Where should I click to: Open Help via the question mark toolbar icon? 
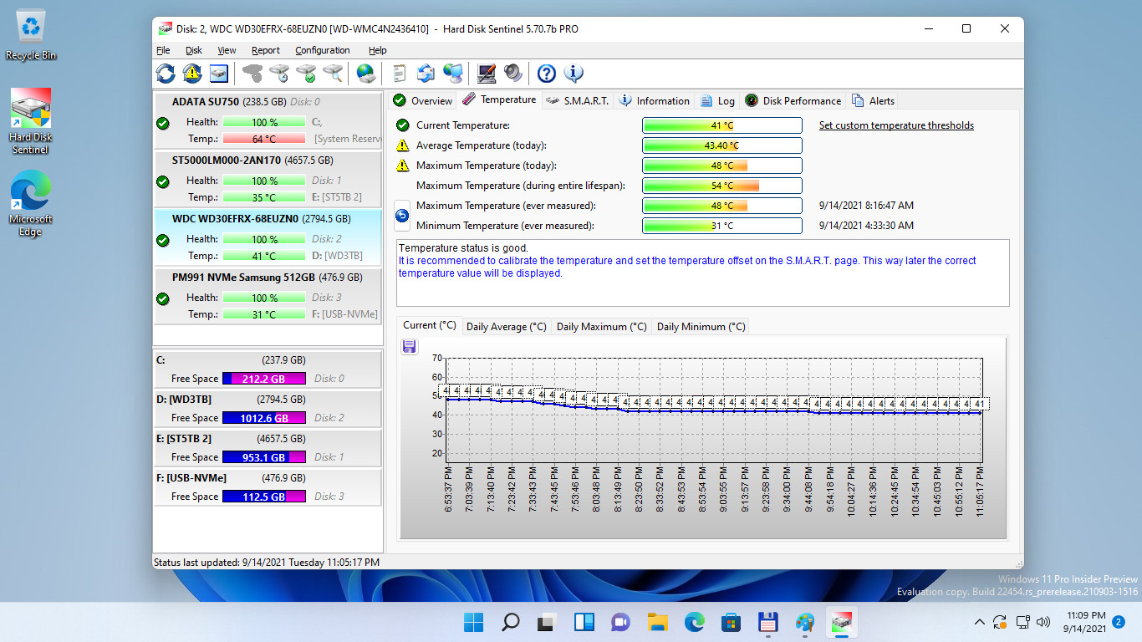[x=545, y=74]
